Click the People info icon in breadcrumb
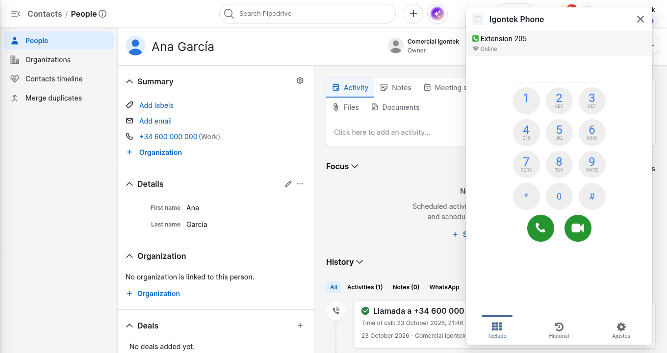 (103, 14)
